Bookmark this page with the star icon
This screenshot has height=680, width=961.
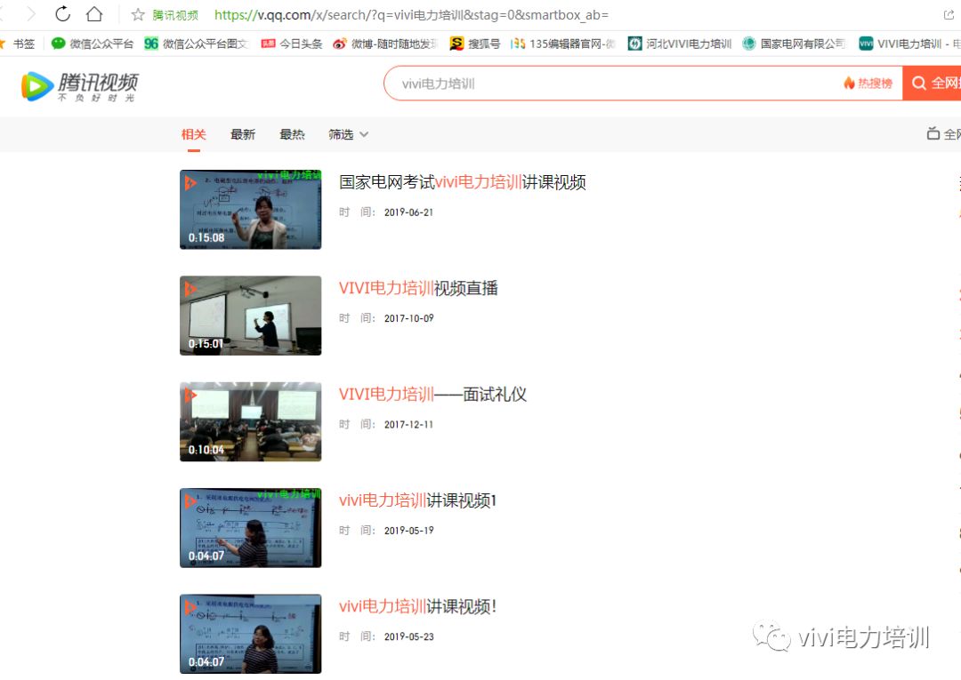[x=138, y=15]
